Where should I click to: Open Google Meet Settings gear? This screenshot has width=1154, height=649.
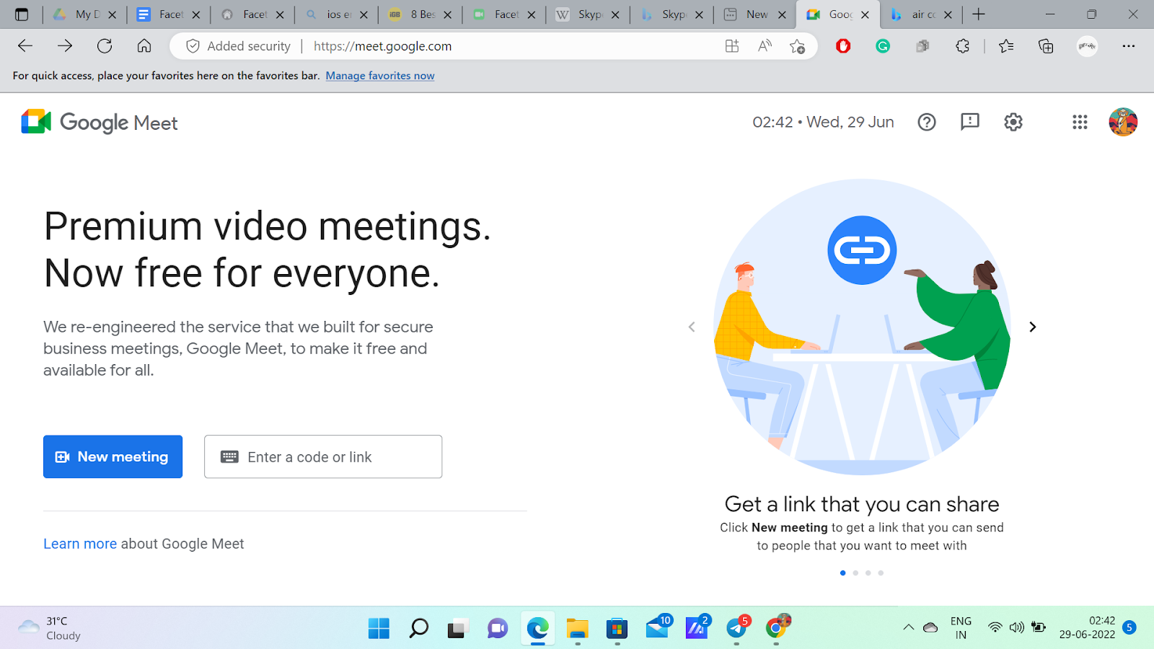[x=1013, y=123]
